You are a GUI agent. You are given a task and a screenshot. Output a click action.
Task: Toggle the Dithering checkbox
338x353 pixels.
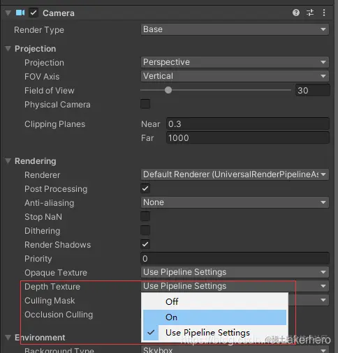(145, 230)
